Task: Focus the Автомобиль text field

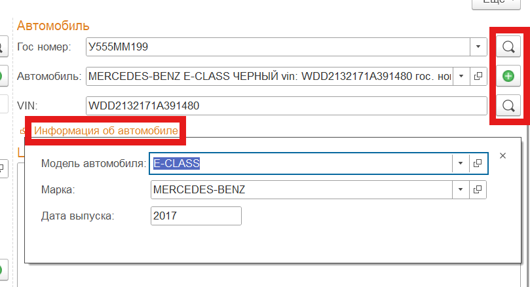Action: click(269, 76)
